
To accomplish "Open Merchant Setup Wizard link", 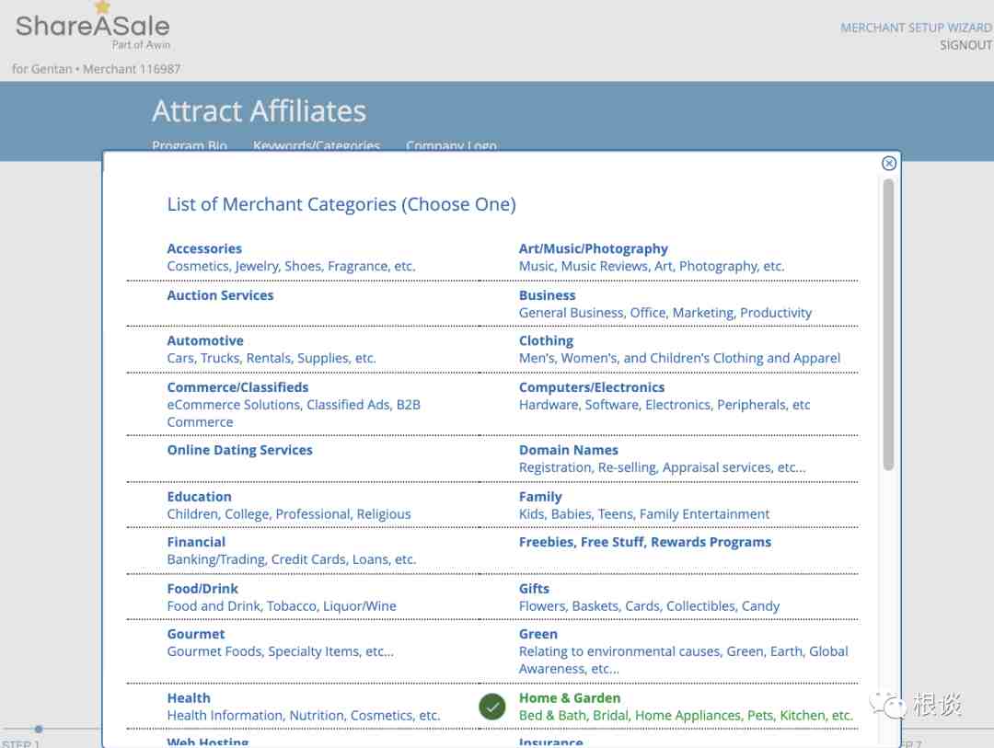I will click(916, 28).
